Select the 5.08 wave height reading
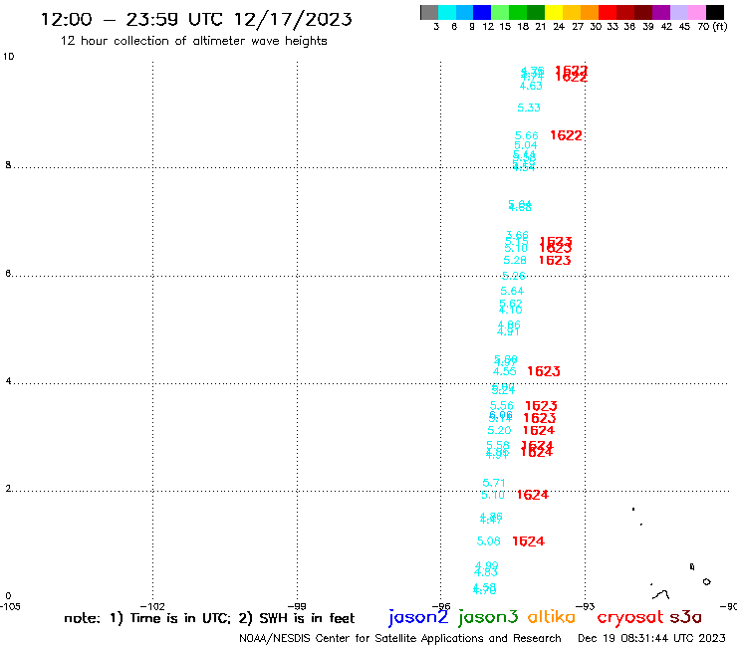This screenshot has height=647, width=737. point(489,541)
